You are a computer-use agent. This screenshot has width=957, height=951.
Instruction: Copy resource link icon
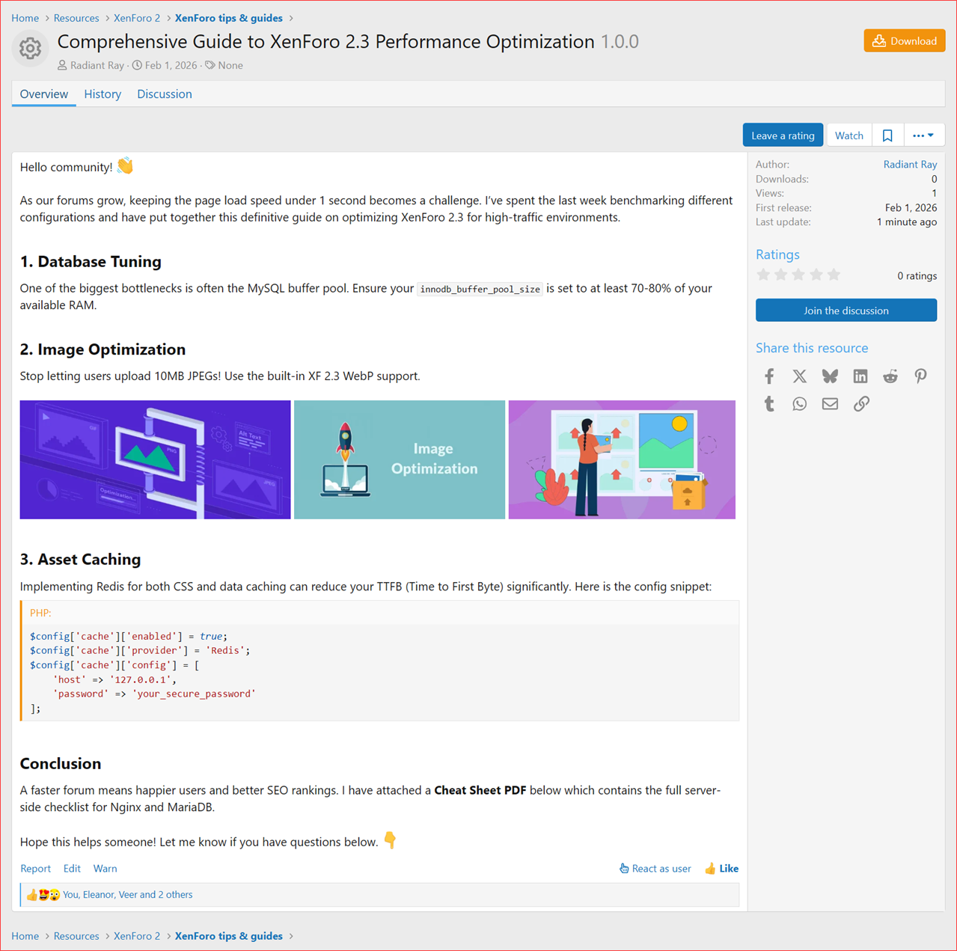pyautogui.click(x=861, y=404)
